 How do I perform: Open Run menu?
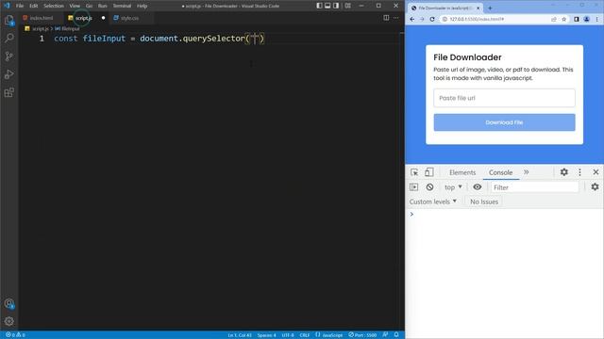103,6
